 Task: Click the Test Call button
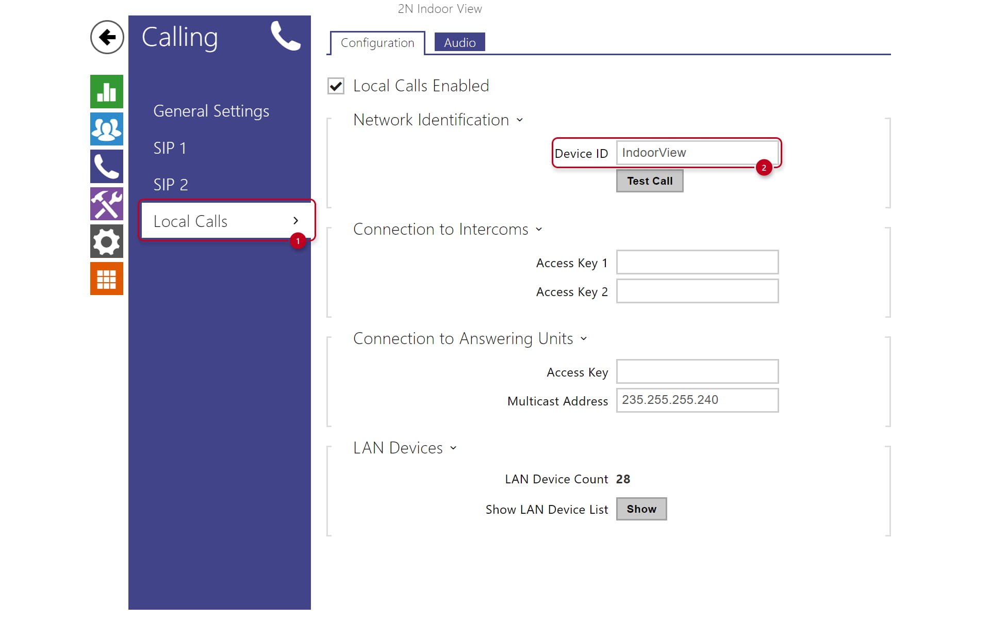[650, 181]
